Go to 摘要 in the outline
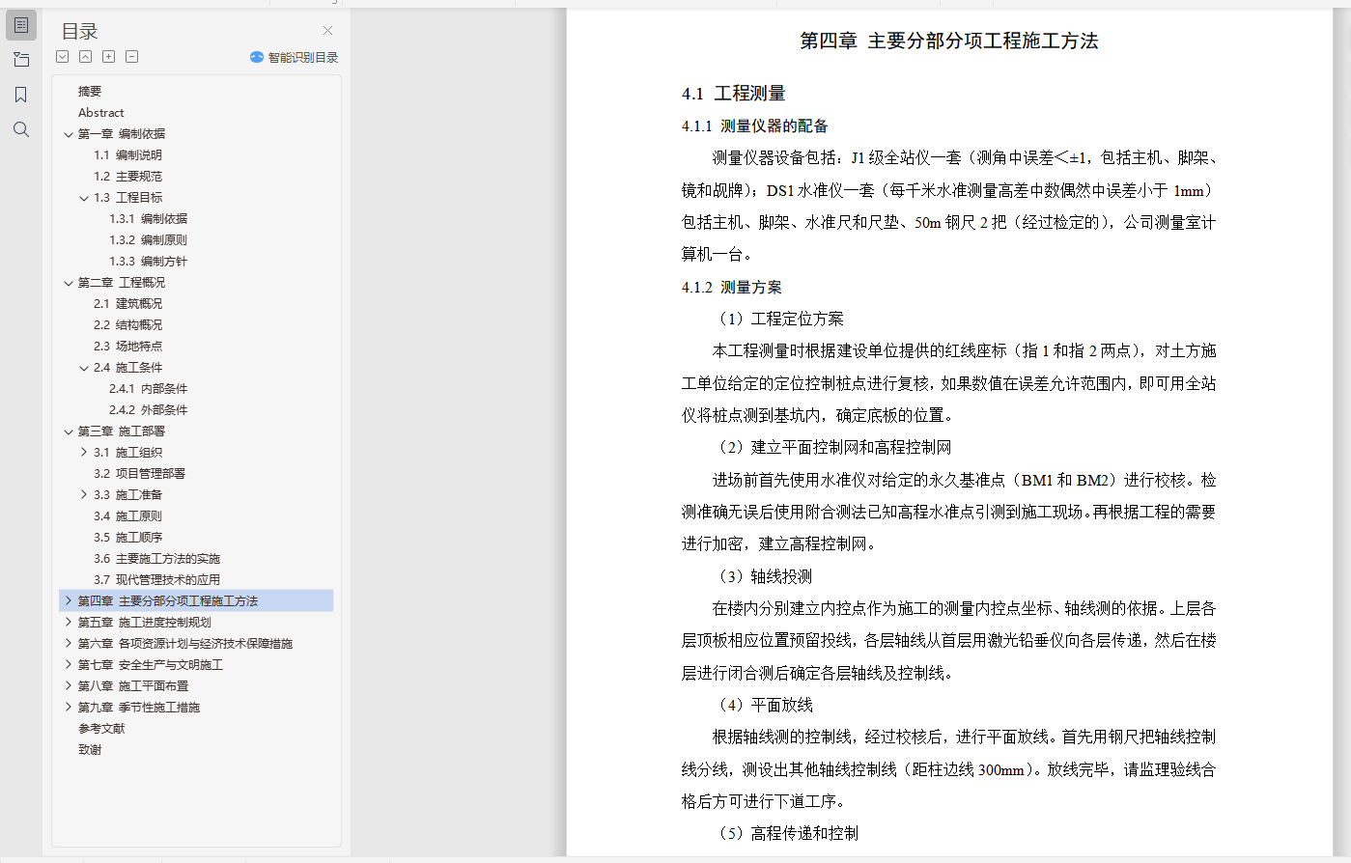Viewport: 1351px width, 863px height. tap(90, 92)
